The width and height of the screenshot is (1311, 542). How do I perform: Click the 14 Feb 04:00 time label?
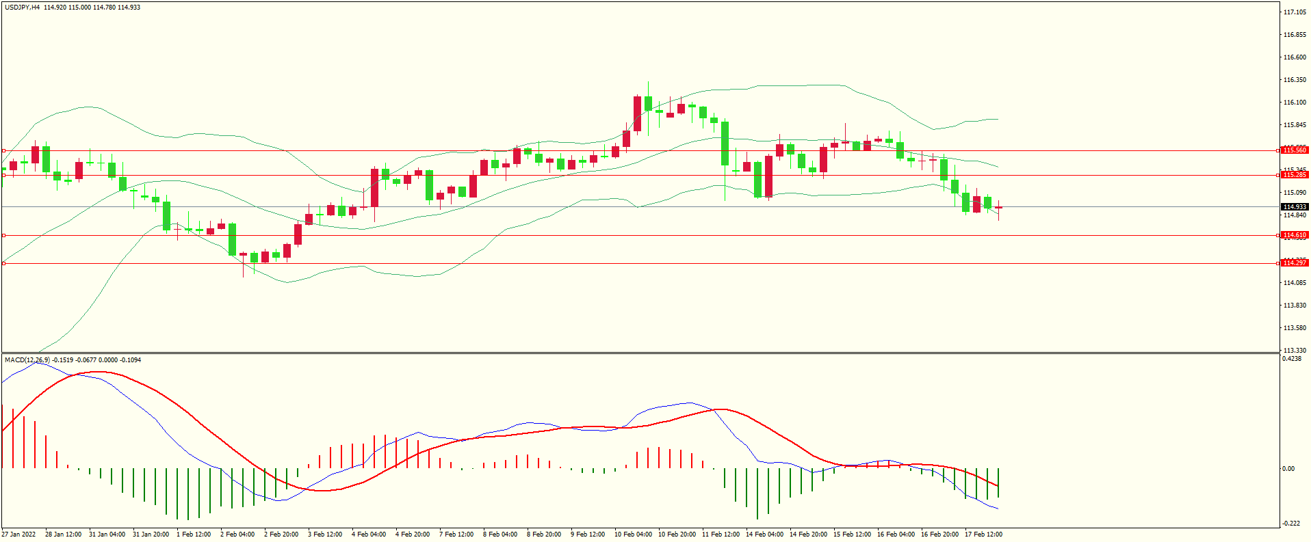[764, 534]
